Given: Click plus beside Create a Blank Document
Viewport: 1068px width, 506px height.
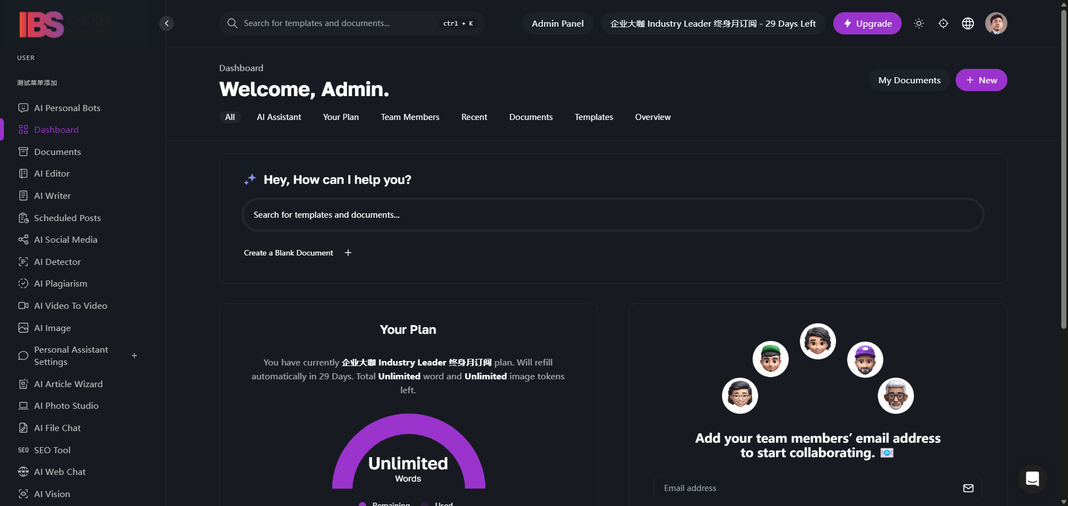Looking at the screenshot, I should [x=348, y=253].
